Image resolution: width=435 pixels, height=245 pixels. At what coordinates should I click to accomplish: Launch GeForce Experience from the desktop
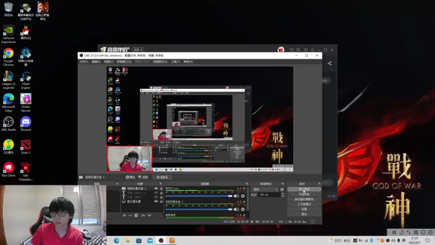point(8,34)
